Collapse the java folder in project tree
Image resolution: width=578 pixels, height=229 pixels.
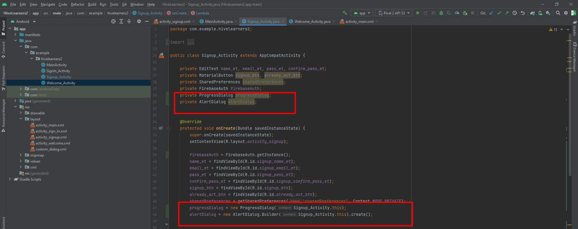coord(15,41)
